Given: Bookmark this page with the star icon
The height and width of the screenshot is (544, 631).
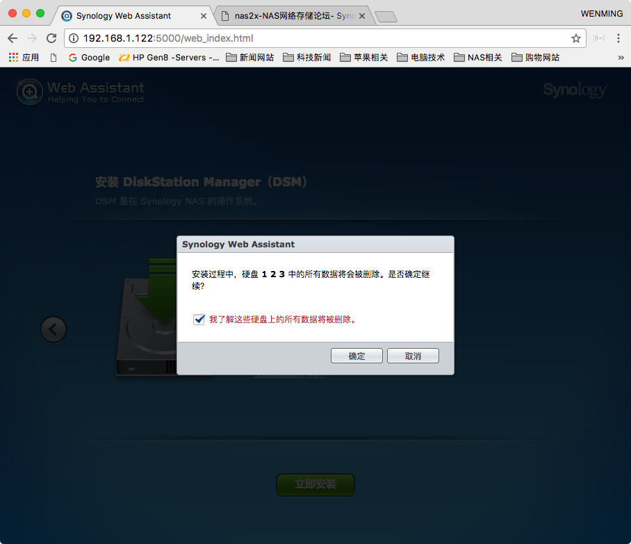Looking at the screenshot, I should coord(575,38).
